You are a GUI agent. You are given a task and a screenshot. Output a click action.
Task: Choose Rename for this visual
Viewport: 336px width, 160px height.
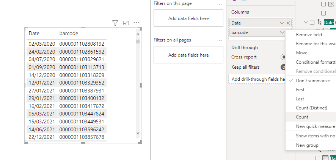pos(311,44)
